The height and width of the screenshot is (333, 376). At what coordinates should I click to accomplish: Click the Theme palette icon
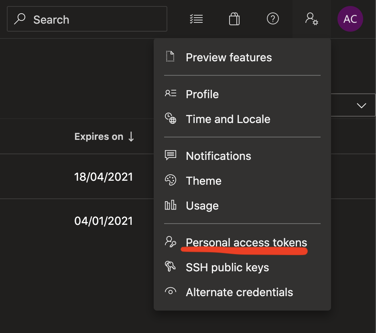[x=171, y=180]
